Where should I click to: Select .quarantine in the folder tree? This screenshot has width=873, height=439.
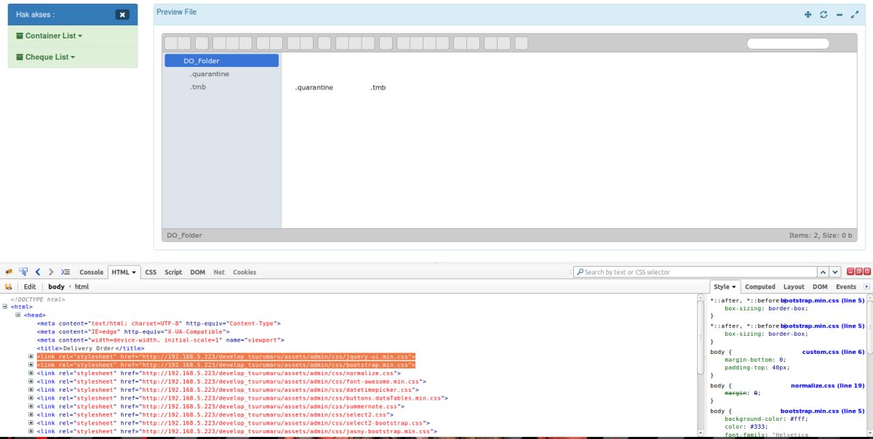[210, 74]
